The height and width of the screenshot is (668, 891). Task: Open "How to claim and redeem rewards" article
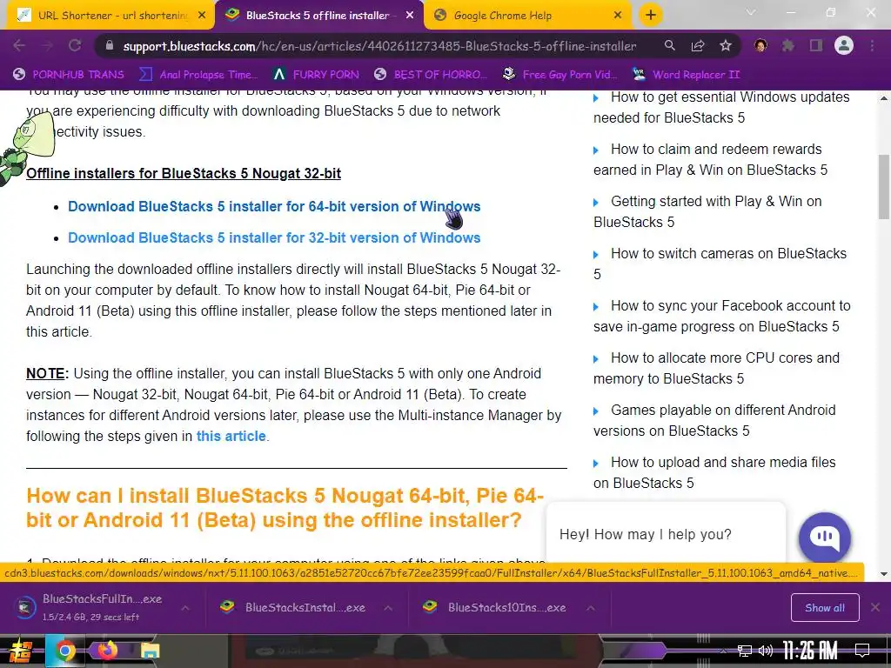pyautogui.click(x=710, y=160)
